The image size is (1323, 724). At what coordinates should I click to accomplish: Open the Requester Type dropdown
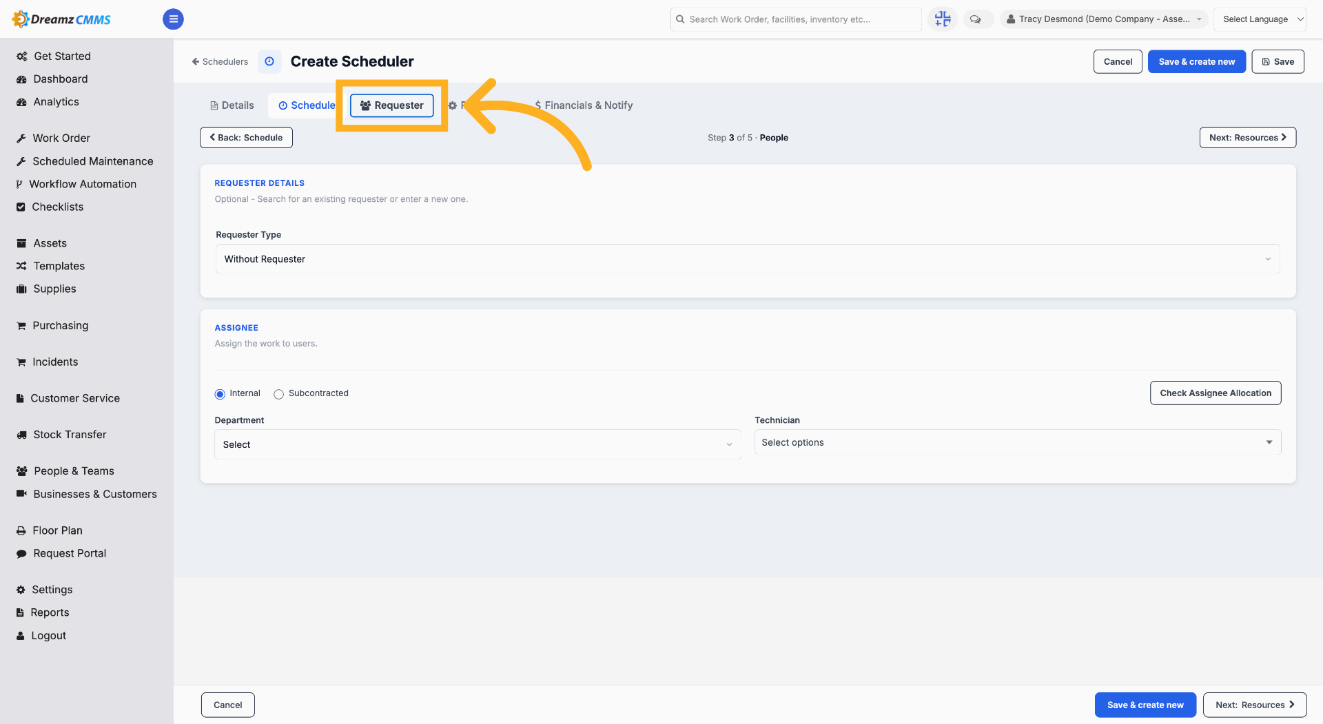[x=748, y=259]
